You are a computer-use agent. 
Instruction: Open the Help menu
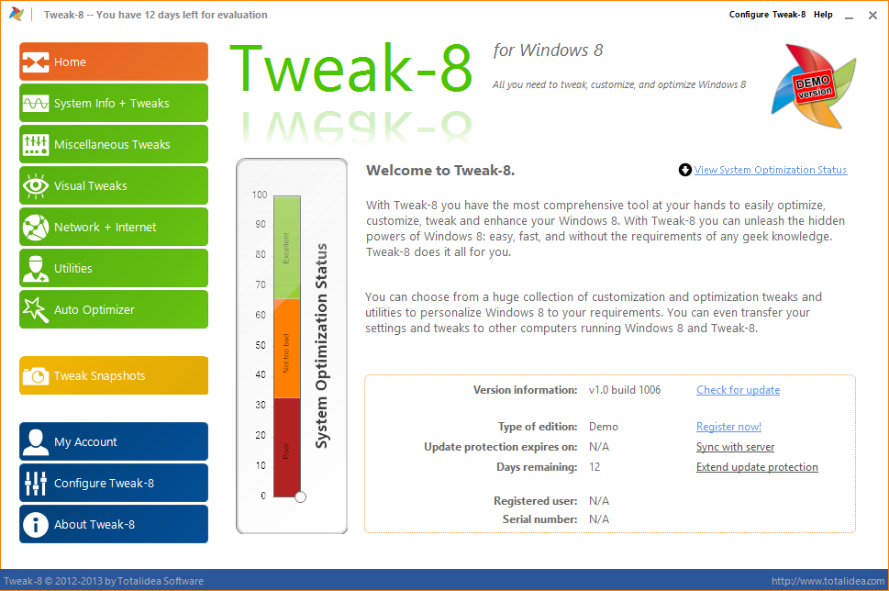pos(823,15)
